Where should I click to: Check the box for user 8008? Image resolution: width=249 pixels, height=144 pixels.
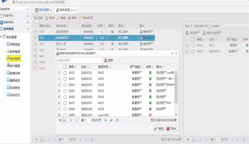(65, 109)
